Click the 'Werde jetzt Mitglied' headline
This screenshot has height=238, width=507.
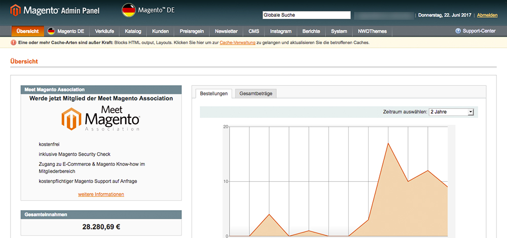coord(101,98)
